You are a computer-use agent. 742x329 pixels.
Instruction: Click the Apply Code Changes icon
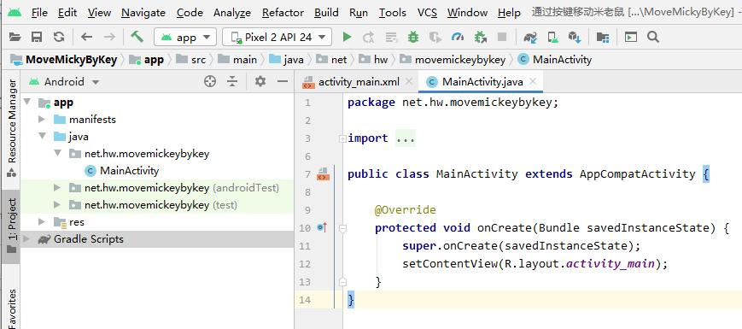(391, 37)
